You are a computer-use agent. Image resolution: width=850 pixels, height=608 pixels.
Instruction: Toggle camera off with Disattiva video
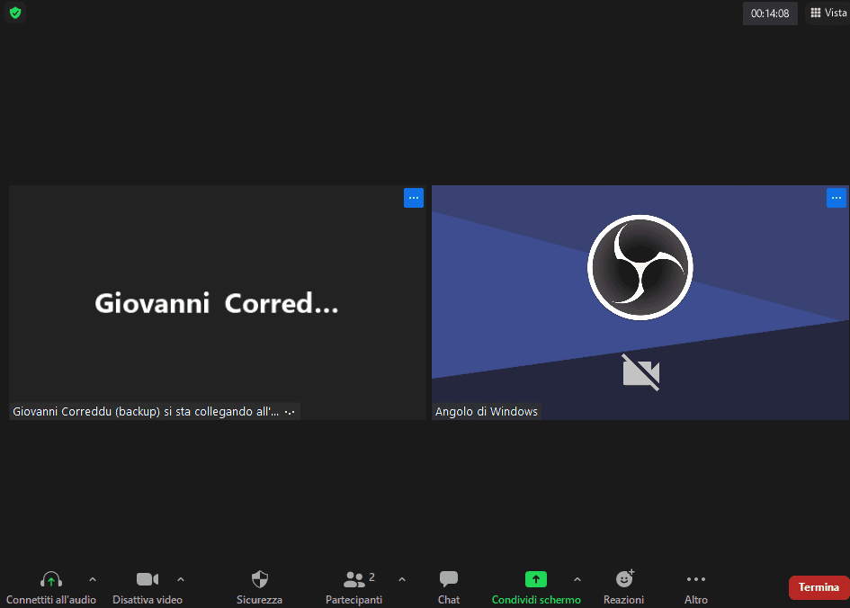(148, 580)
